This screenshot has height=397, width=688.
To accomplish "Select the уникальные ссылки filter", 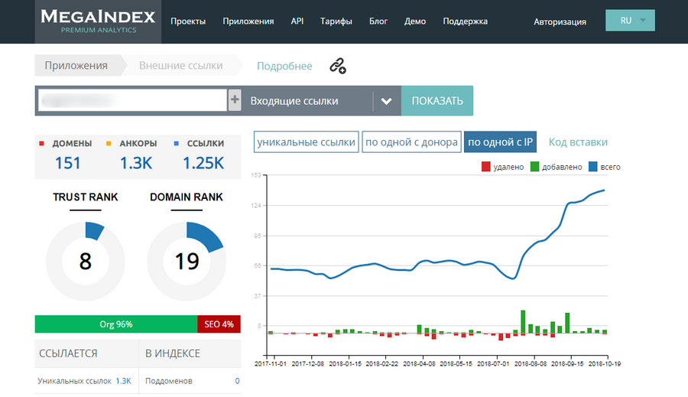I will click(x=306, y=142).
